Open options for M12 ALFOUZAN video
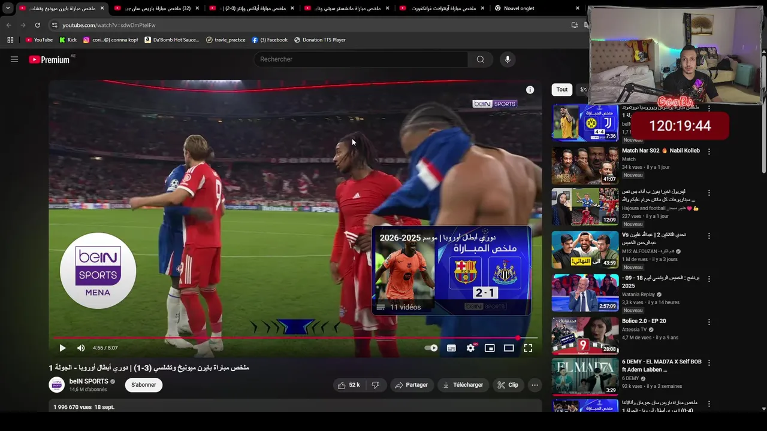The height and width of the screenshot is (431, 767). click(x=709, y=236)
